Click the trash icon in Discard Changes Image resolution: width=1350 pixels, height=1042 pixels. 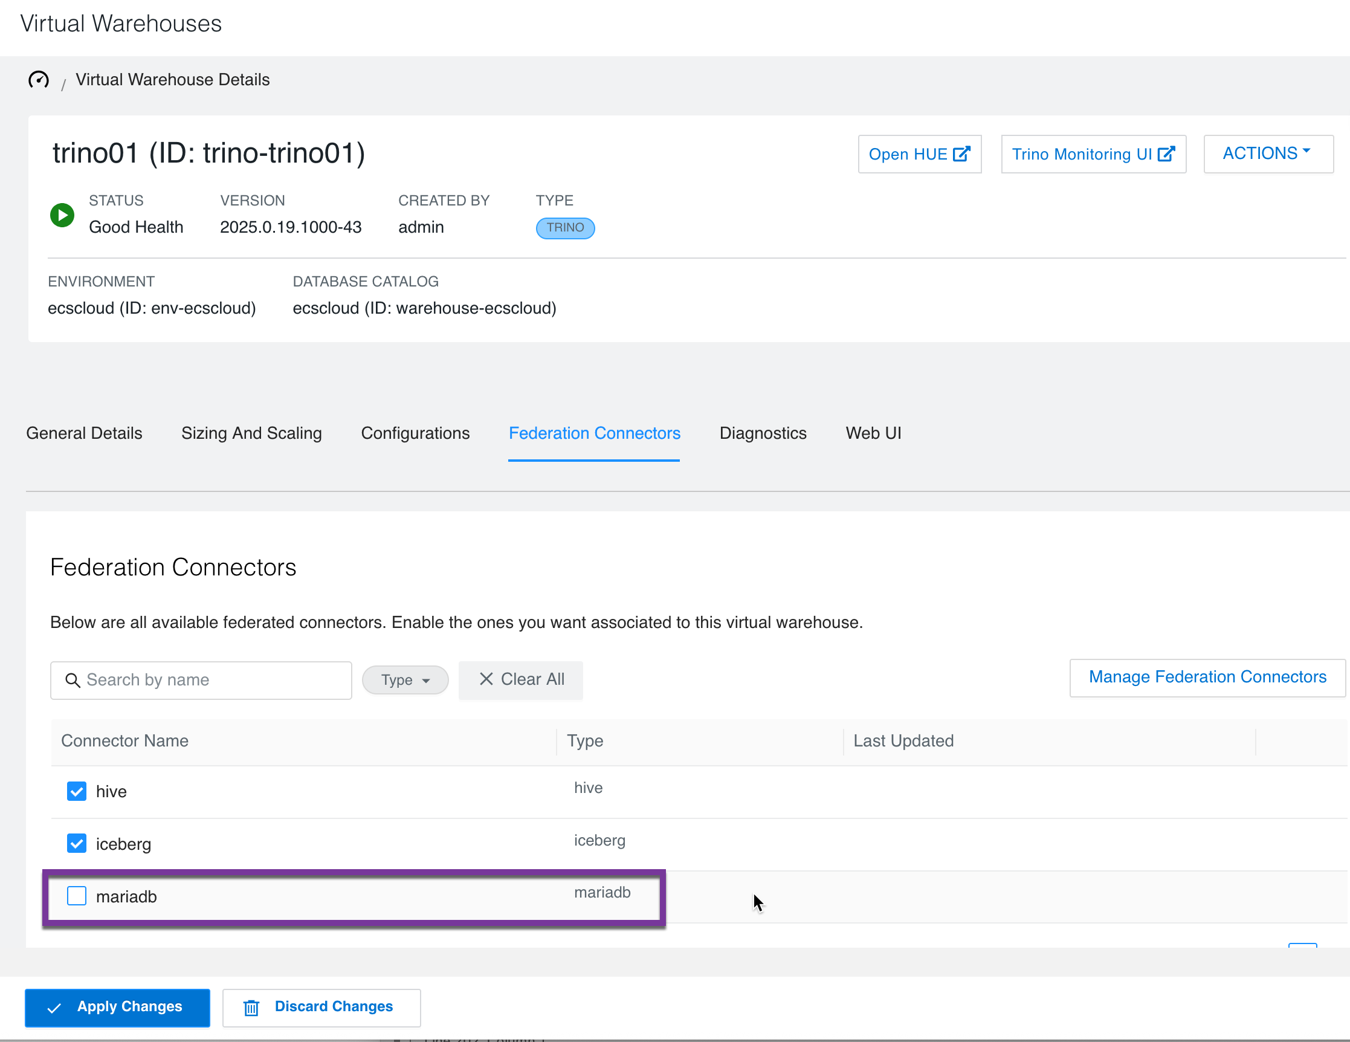tap(251, 1008)
